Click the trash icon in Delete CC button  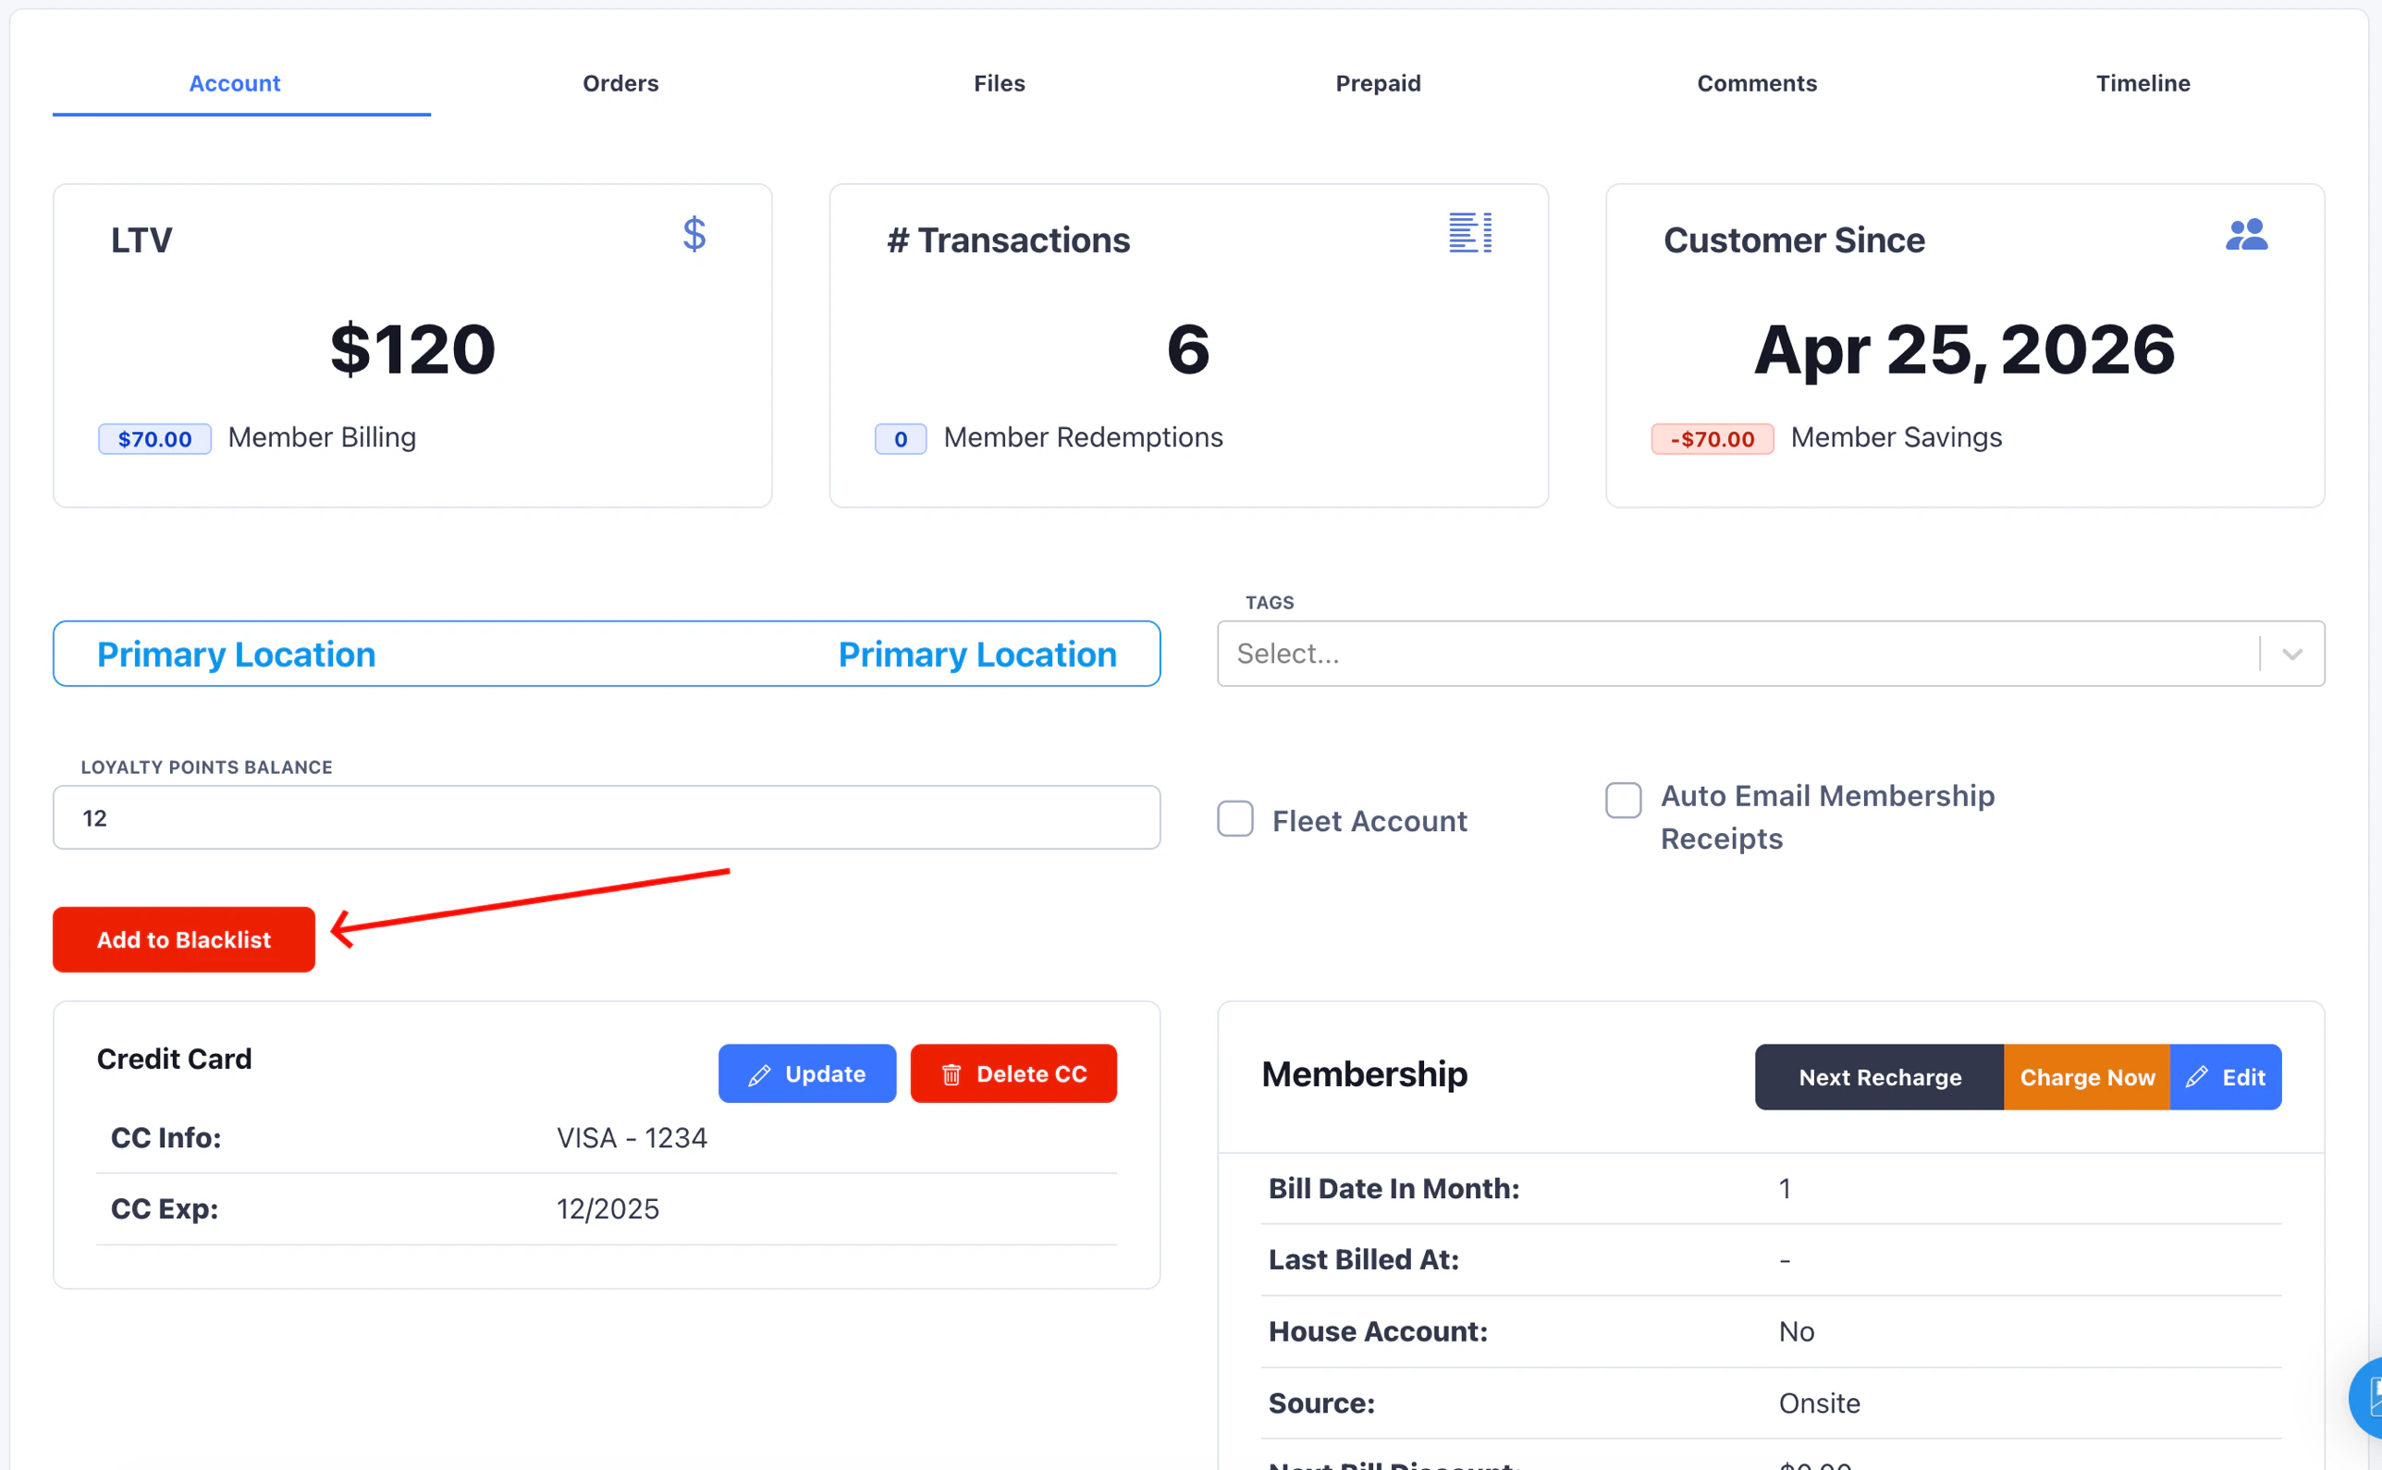click(x=951, y=1073)
